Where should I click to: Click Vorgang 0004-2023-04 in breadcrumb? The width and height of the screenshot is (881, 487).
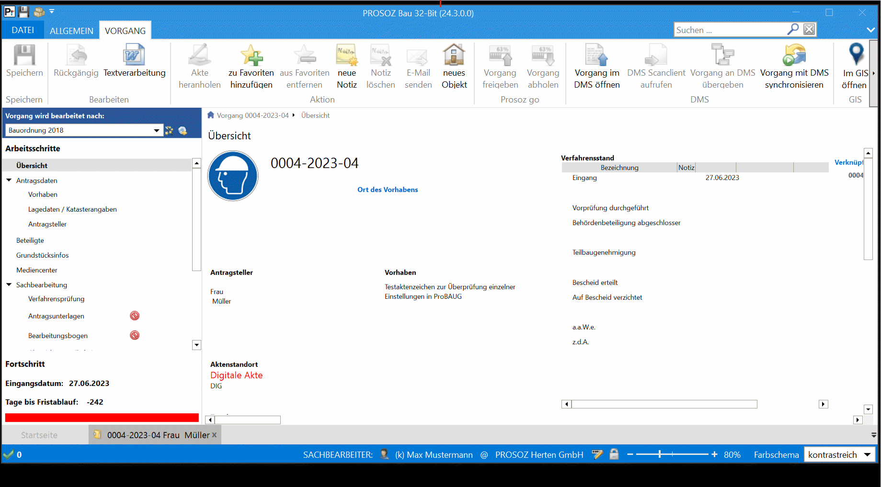(253, 115)
